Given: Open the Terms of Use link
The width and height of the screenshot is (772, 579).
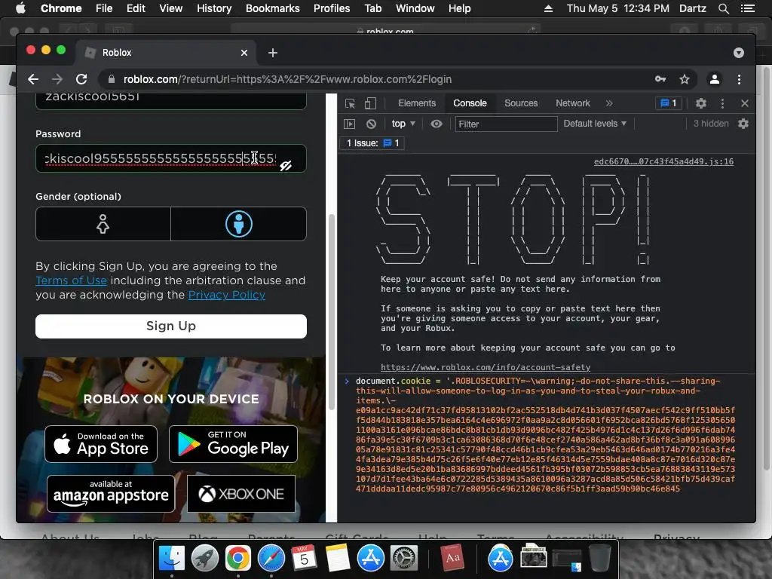Looking at the screenshot, I should [x=72, y=280].
